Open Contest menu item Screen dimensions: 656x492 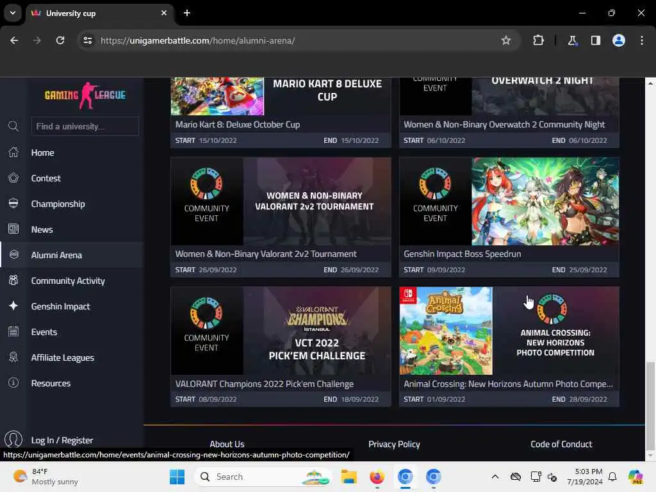tap(46, 178)
